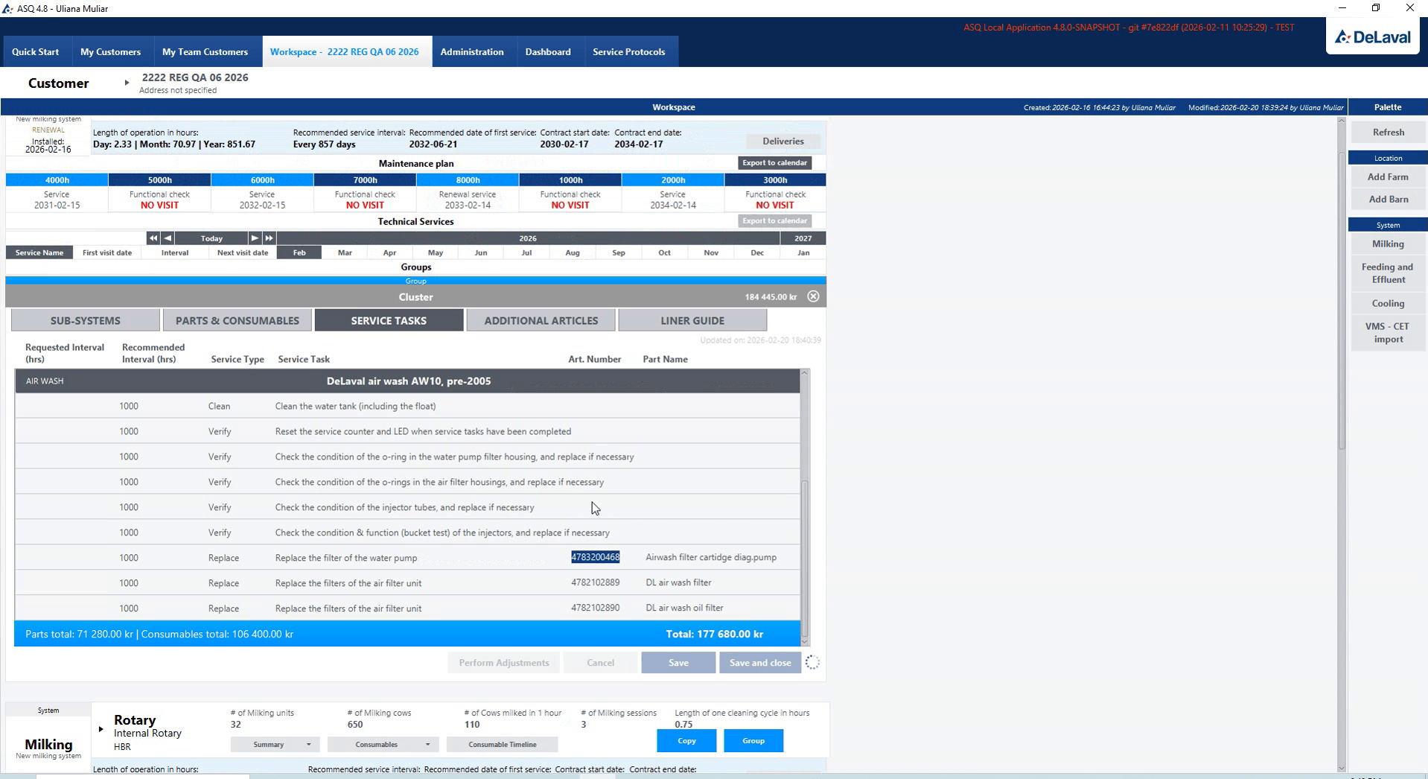Switch to Quick Start tab
This screenshot has height=779, width=1428.
pos(36,51)
